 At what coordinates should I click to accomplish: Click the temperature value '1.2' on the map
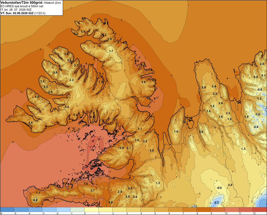point(259,99)
